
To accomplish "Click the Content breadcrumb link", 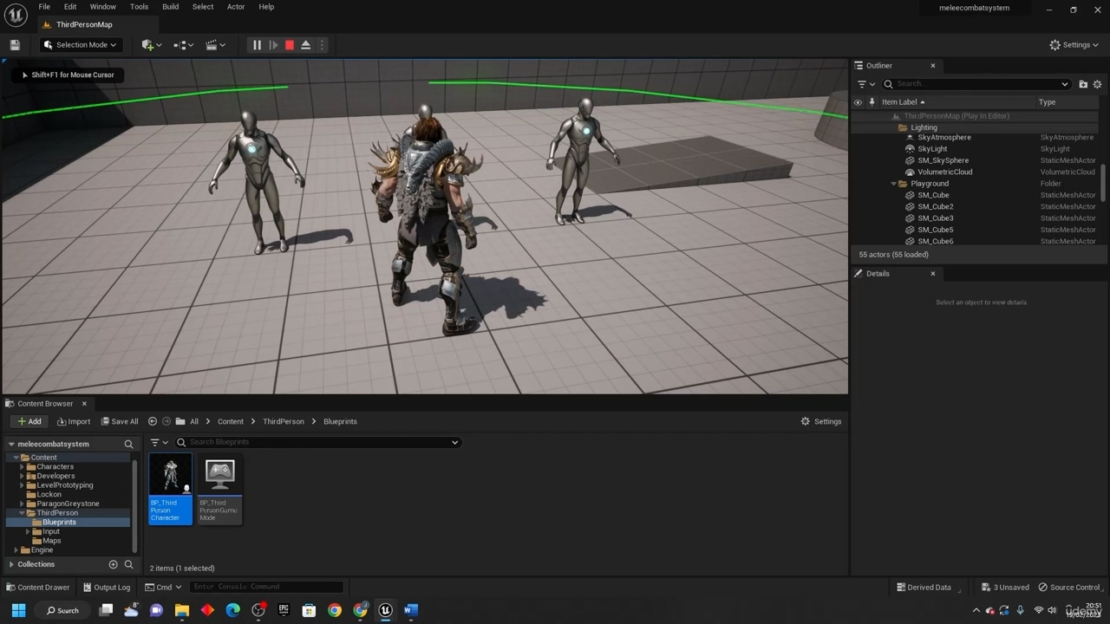I will [231, 421].
